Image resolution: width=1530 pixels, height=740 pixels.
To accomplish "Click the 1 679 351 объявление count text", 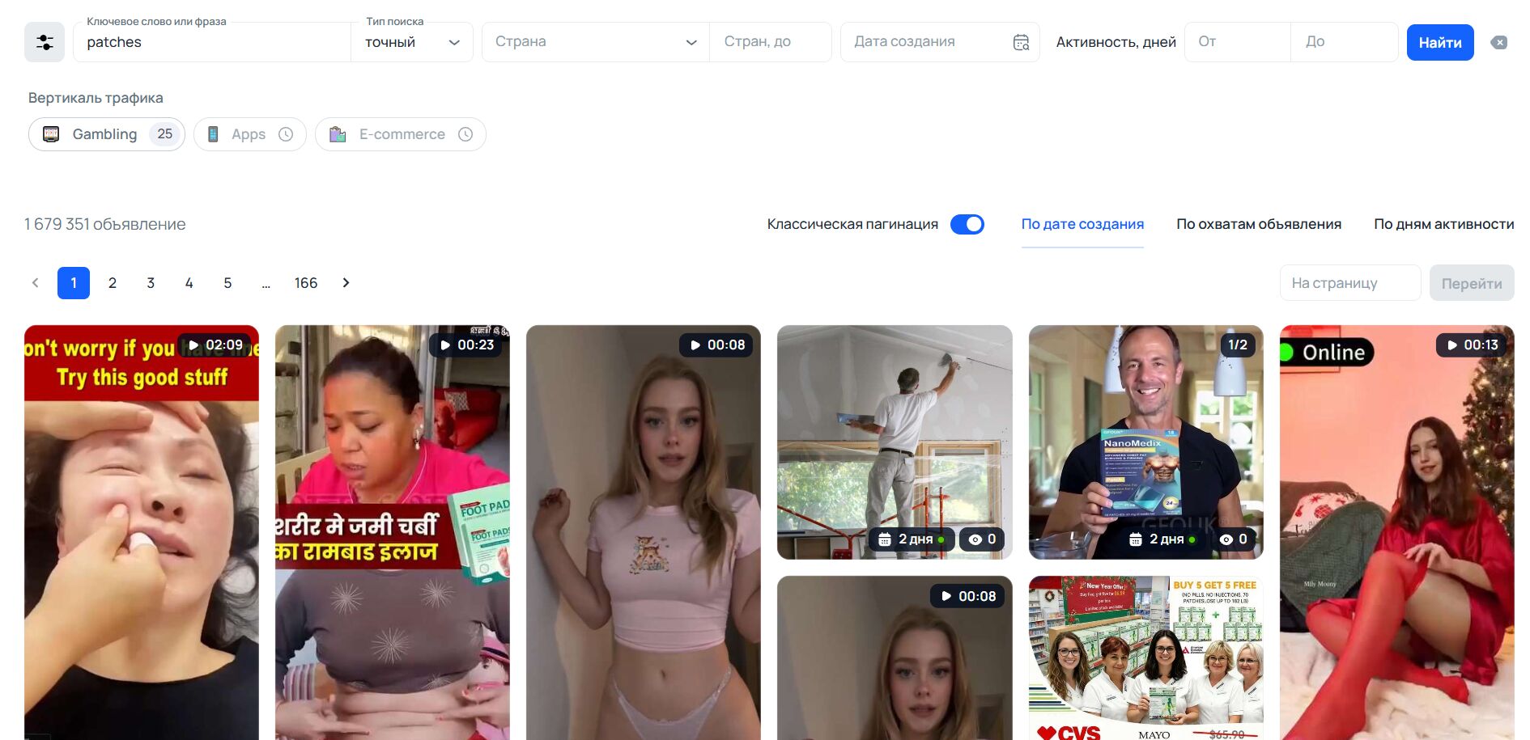I will pyautogui.click(x=105, y=225).
